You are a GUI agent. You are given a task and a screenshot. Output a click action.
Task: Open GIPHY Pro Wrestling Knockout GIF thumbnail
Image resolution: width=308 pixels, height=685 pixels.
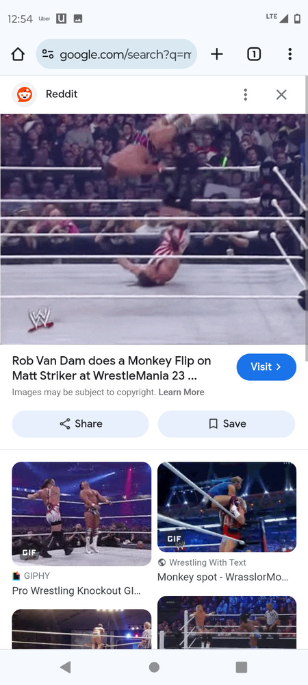coord(81,514)
